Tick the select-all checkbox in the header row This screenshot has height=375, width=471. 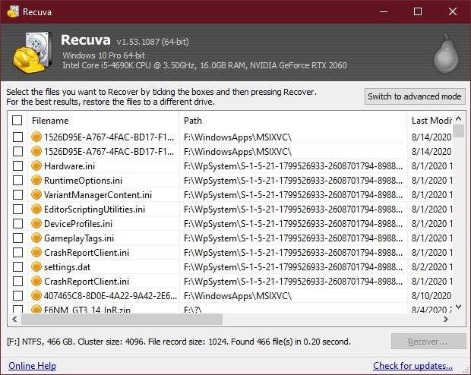(x=17, y=121)
